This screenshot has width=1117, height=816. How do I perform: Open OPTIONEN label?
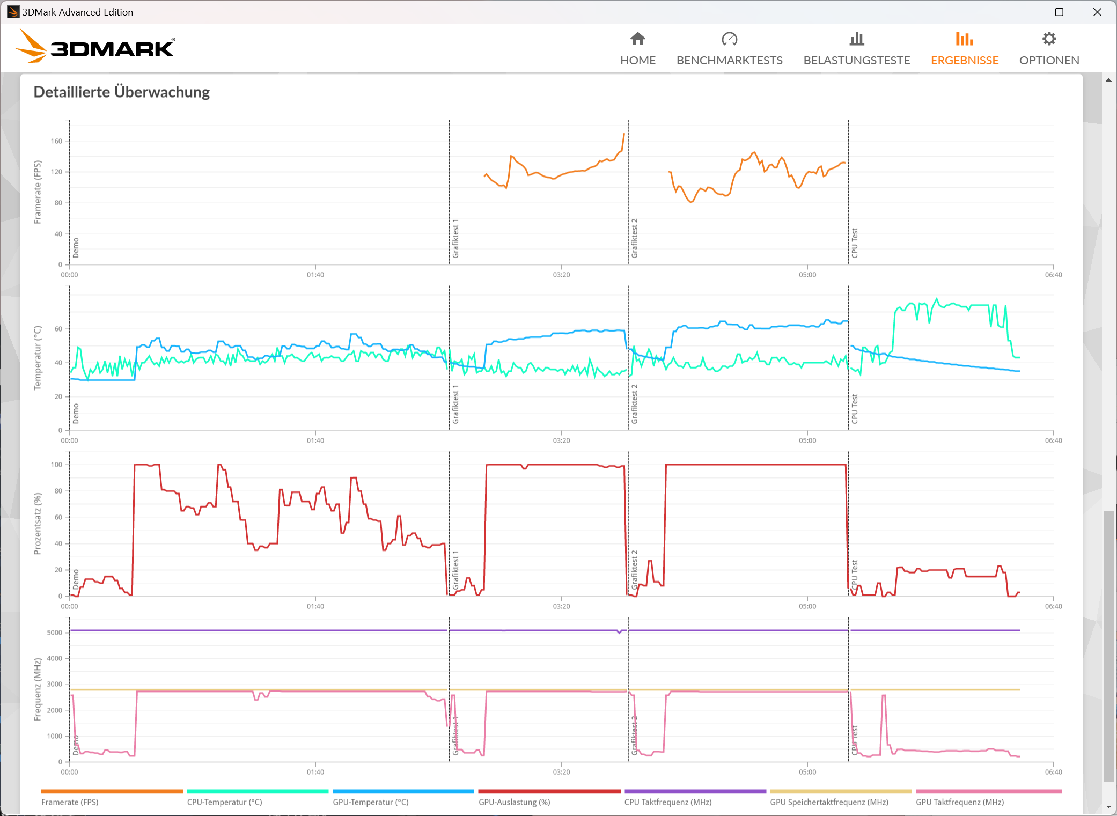[x=1049, y=60]
